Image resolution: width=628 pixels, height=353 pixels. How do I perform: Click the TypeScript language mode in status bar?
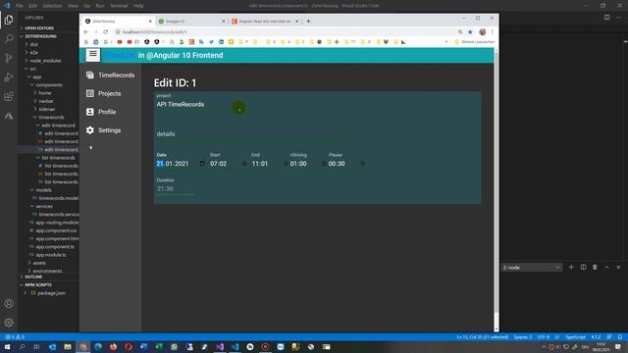[575, 337]
